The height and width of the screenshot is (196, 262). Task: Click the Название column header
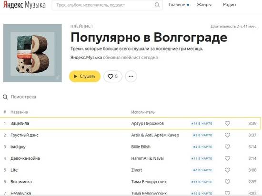[19, 112]
